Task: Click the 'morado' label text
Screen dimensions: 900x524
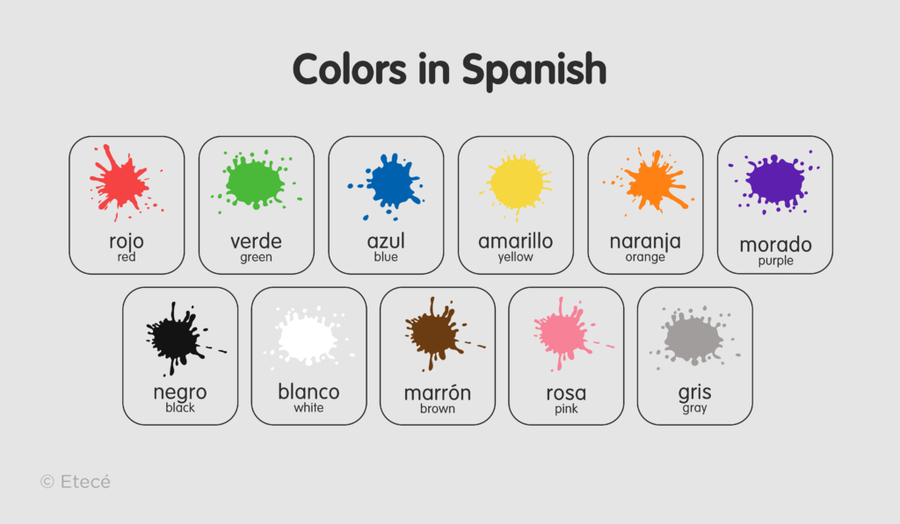Action: [775, 244]
